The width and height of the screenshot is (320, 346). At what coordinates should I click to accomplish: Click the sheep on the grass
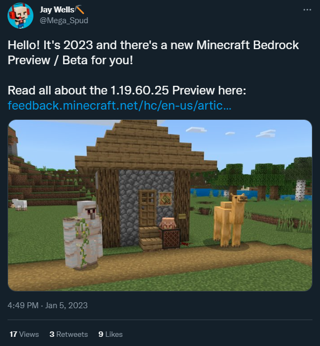[19, 204]
